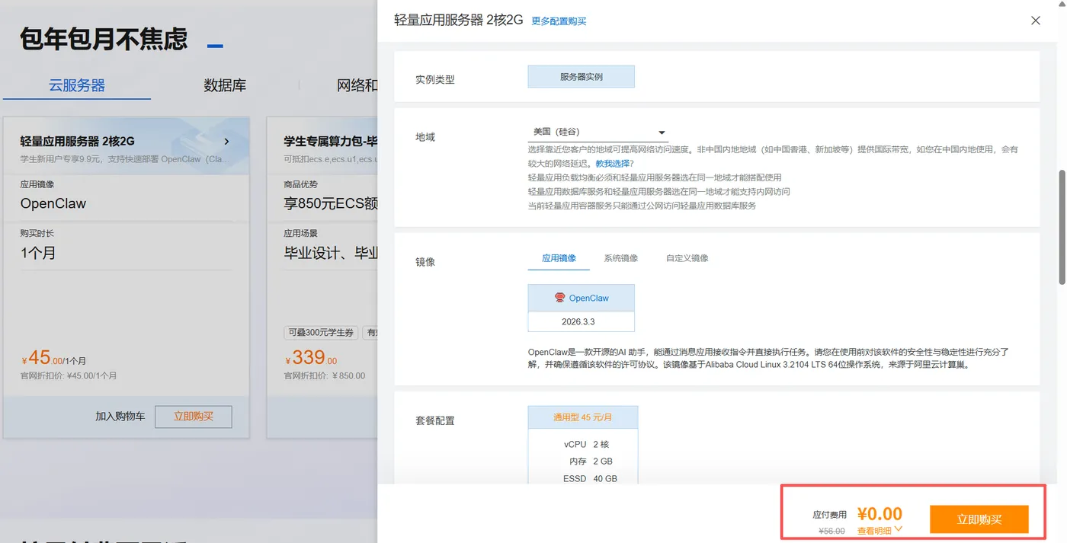
Task: Open the arrow on 轻量应用服务器 2核2G card
Action: (226, 141)
